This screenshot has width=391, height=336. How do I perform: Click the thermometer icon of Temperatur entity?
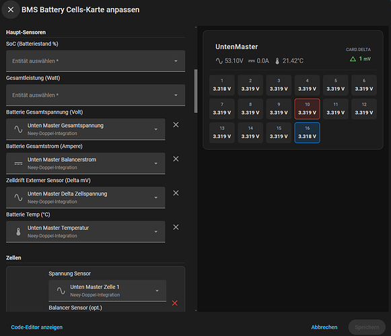pos(18,232)
